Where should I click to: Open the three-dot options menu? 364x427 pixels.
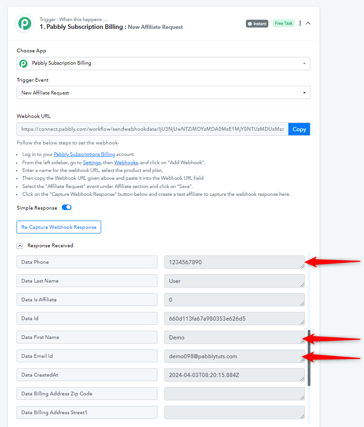300,23
